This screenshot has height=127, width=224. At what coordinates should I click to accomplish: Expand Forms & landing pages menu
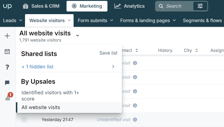coord(148,20)
